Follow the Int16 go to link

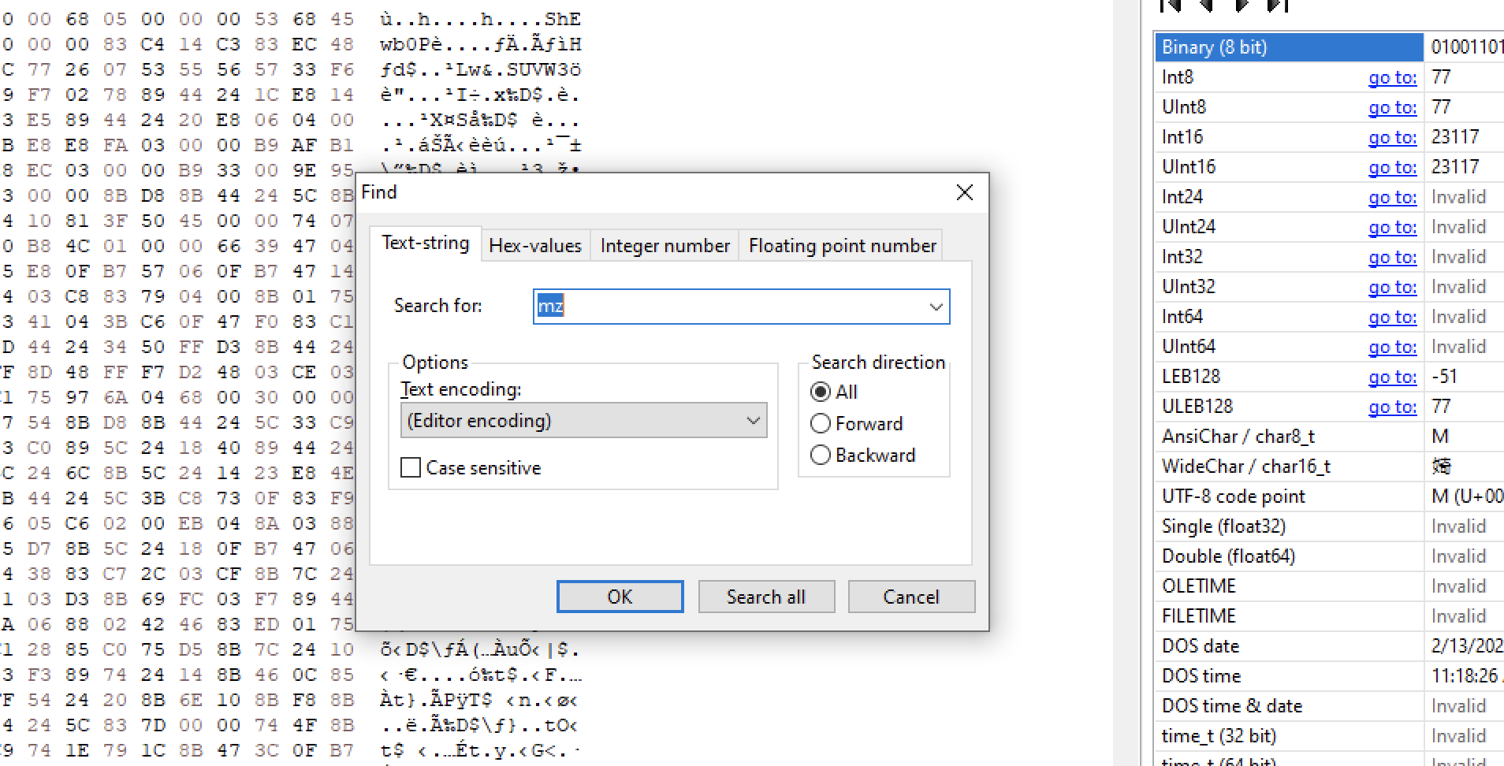point(1392,137)
